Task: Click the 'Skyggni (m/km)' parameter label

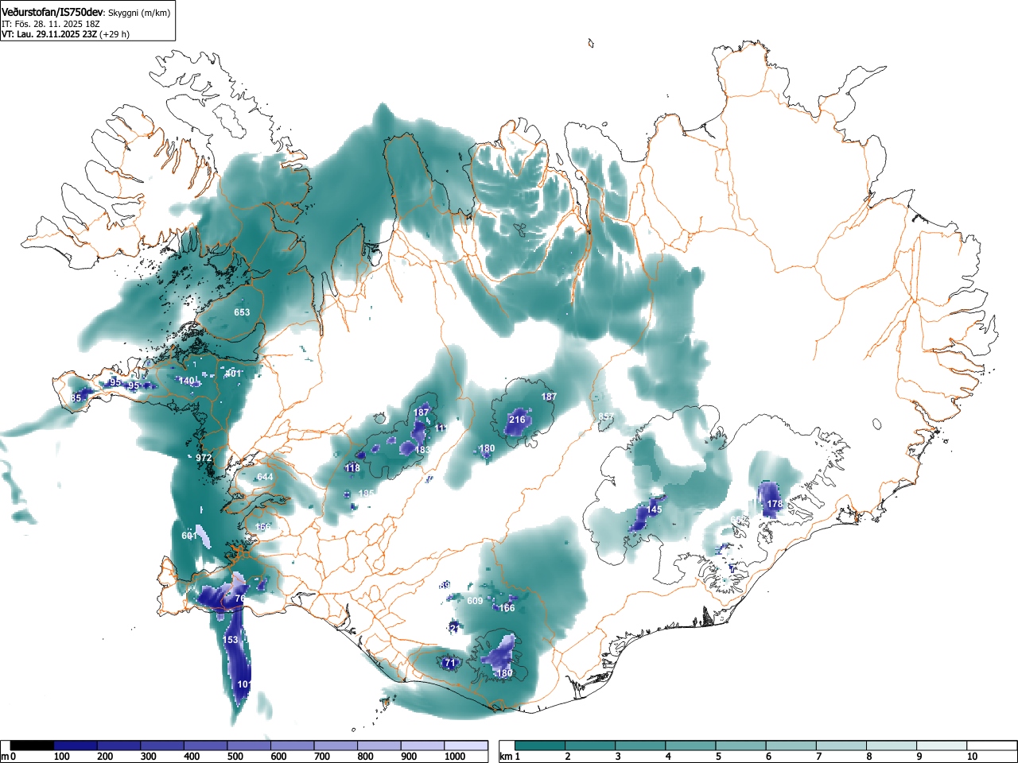Action: click(139, 13)
